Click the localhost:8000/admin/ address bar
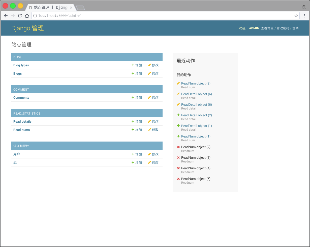 point(165,16)
